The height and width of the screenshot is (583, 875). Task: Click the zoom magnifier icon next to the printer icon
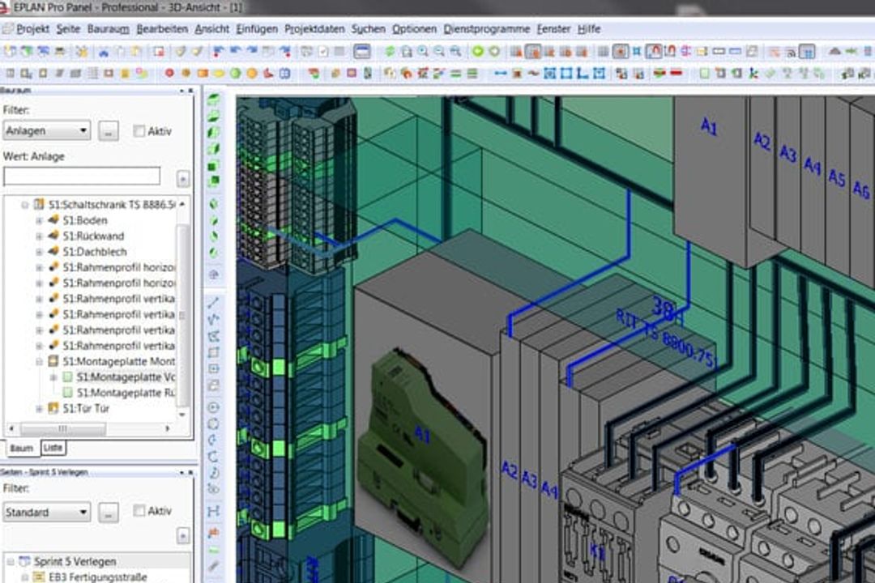[423, 52]
